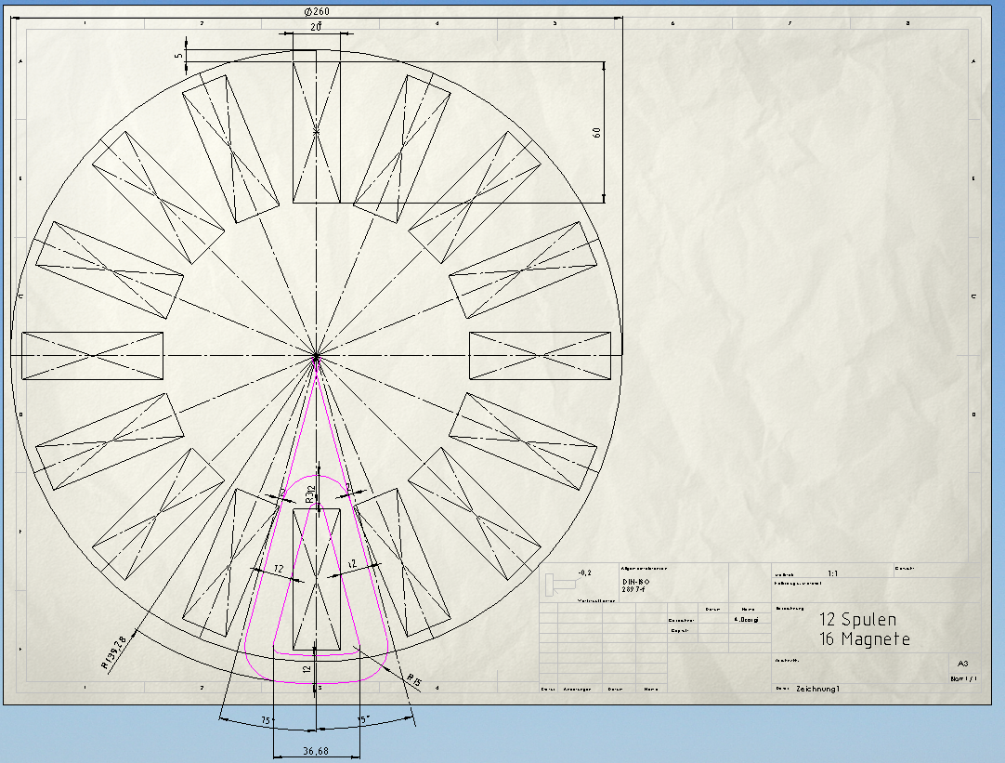This screenshot has width=1005, height=763.
Task: Click the DIN-ISO tolerance text
Action: pos(636,582)
